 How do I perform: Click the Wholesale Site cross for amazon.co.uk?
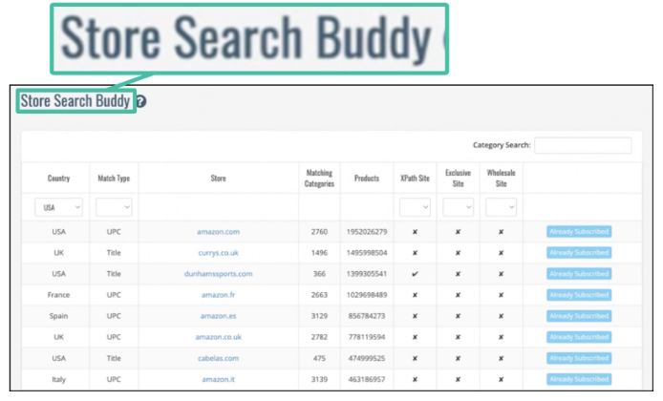tap(501, 337)
